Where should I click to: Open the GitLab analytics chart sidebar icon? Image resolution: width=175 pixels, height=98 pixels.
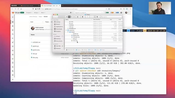13,59
